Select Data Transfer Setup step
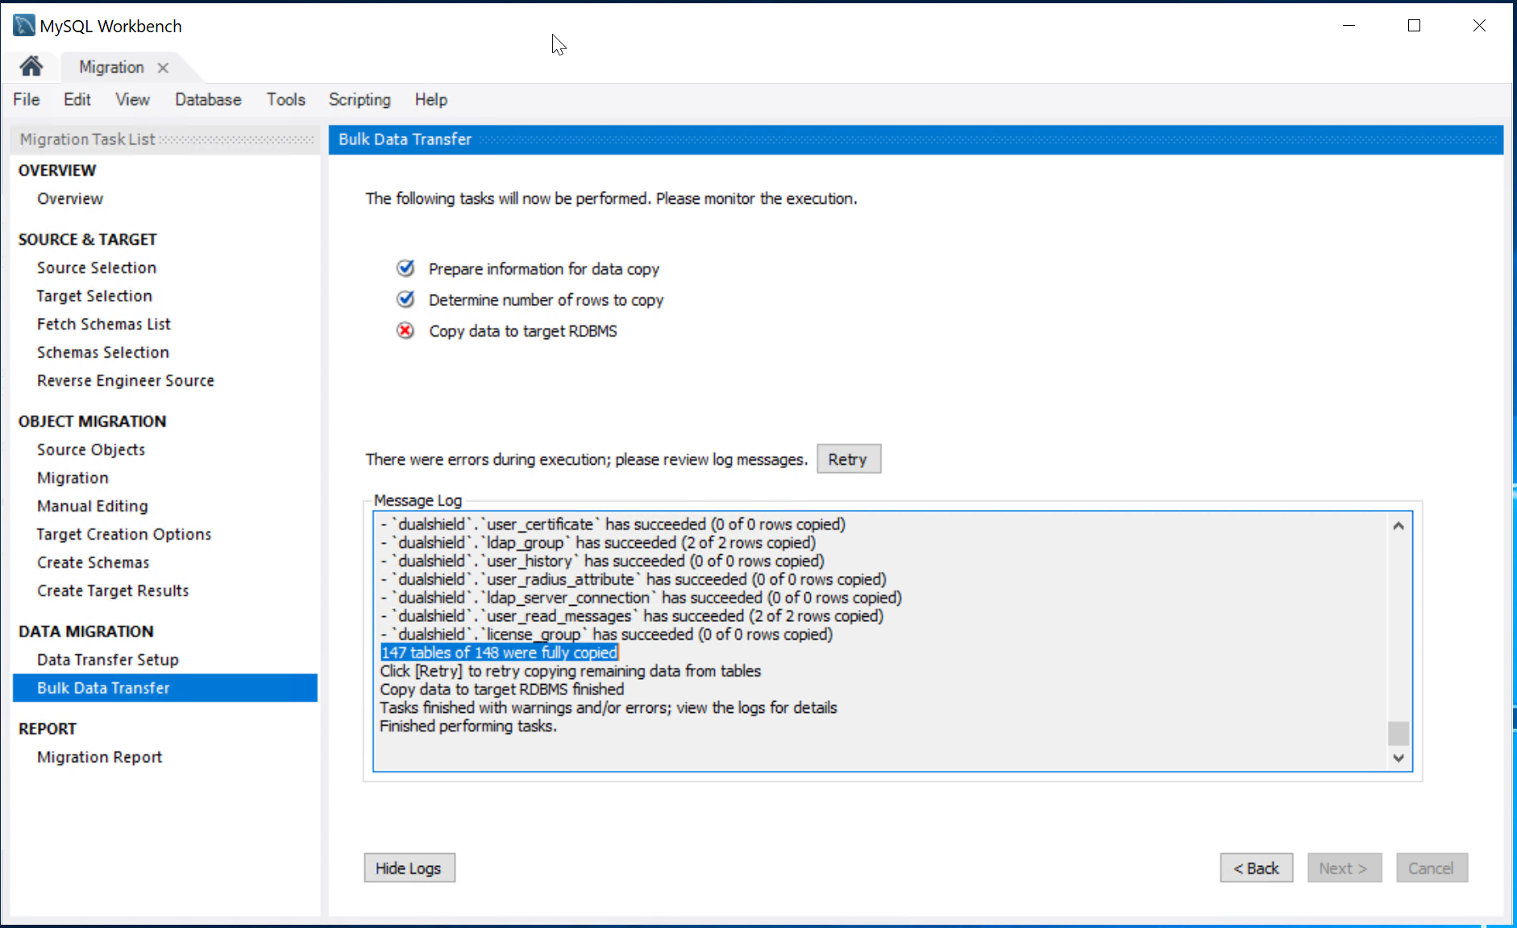Viewport: 1517px width, 928px height. click(107, 660)
